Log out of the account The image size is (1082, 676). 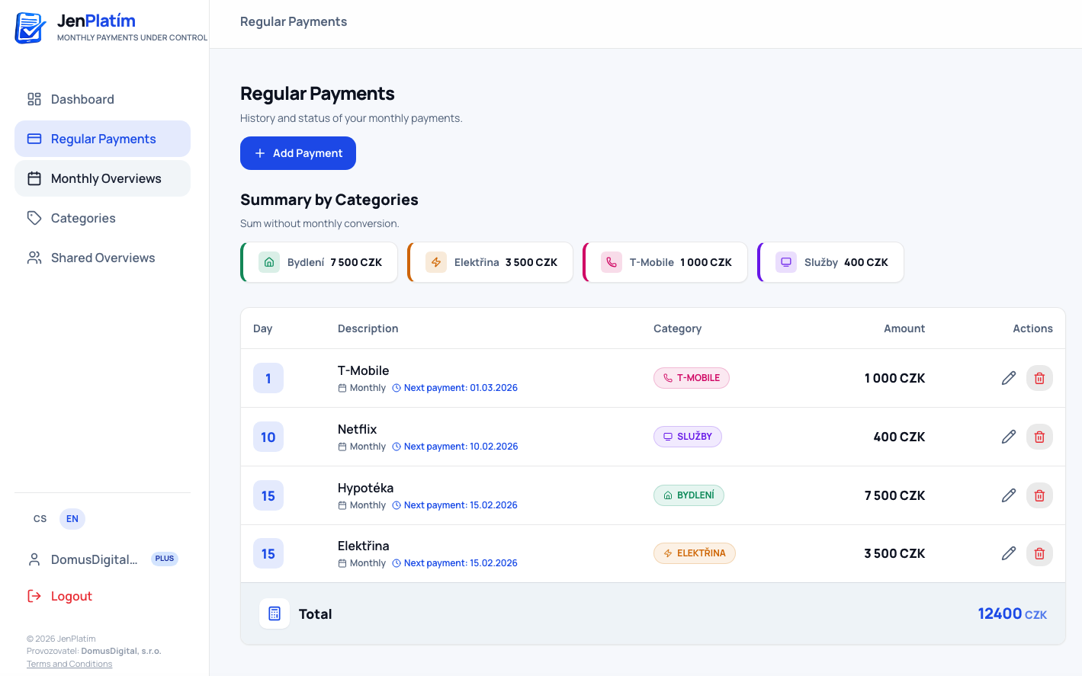tap(71, 596)
